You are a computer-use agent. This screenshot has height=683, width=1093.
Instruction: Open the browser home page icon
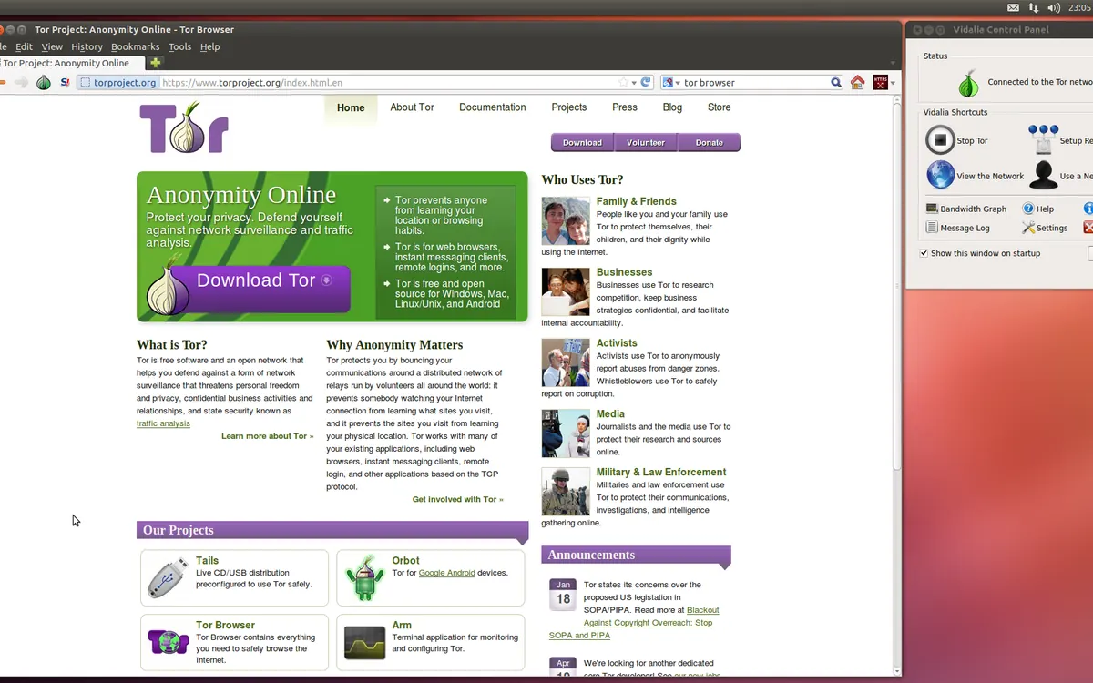857,82
